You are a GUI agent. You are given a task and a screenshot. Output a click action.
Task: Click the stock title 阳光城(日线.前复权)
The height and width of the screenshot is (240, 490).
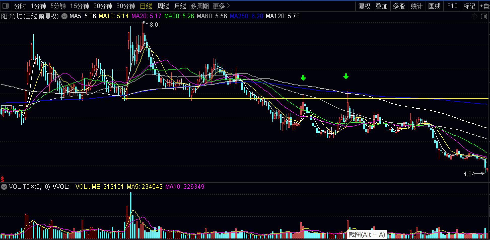click(x=30, y=16)
